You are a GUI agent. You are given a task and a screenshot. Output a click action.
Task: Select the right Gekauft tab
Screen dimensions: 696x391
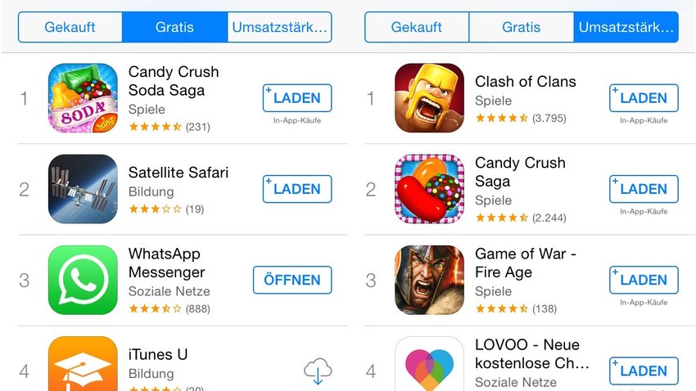pyautogui.click(x=416, y=27)
